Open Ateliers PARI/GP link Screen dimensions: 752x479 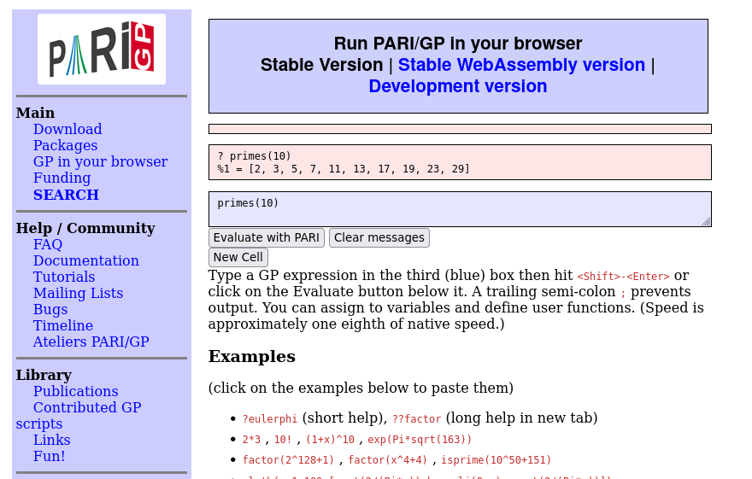(x=91, y=342)
